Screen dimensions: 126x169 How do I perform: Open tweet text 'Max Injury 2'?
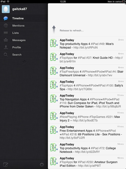[89, 119]
